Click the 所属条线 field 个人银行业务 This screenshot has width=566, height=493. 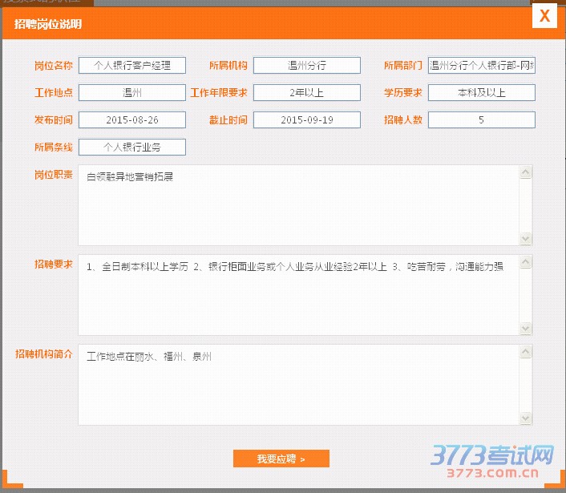click(132, 147)
